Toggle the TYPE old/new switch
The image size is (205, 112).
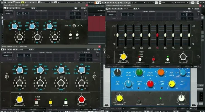[x=36, y=103]
